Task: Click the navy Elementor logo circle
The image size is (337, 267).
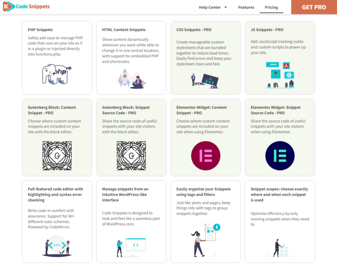Action: [x=280, y=156]
